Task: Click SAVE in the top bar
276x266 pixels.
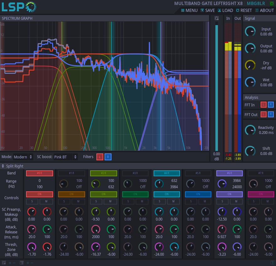Action: pos(208,11)
